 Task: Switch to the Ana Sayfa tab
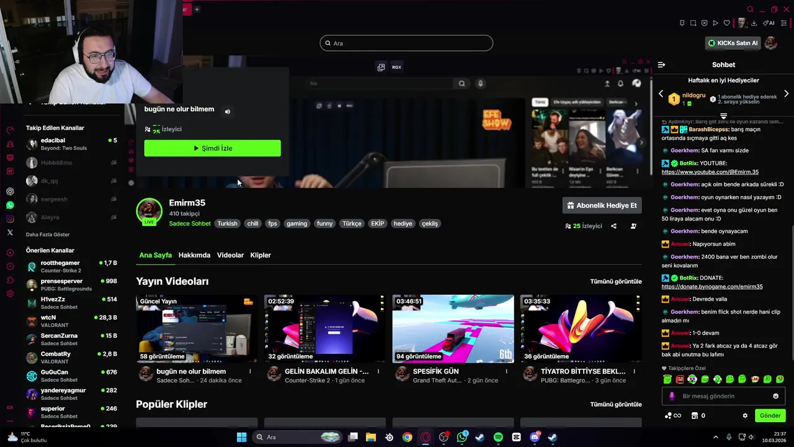pyautogui.click(x=155, y=255)
